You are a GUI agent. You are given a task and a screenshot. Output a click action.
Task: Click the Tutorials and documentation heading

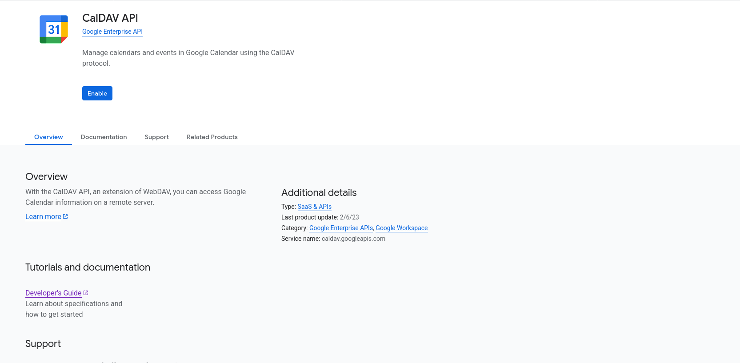pos(88,267)
